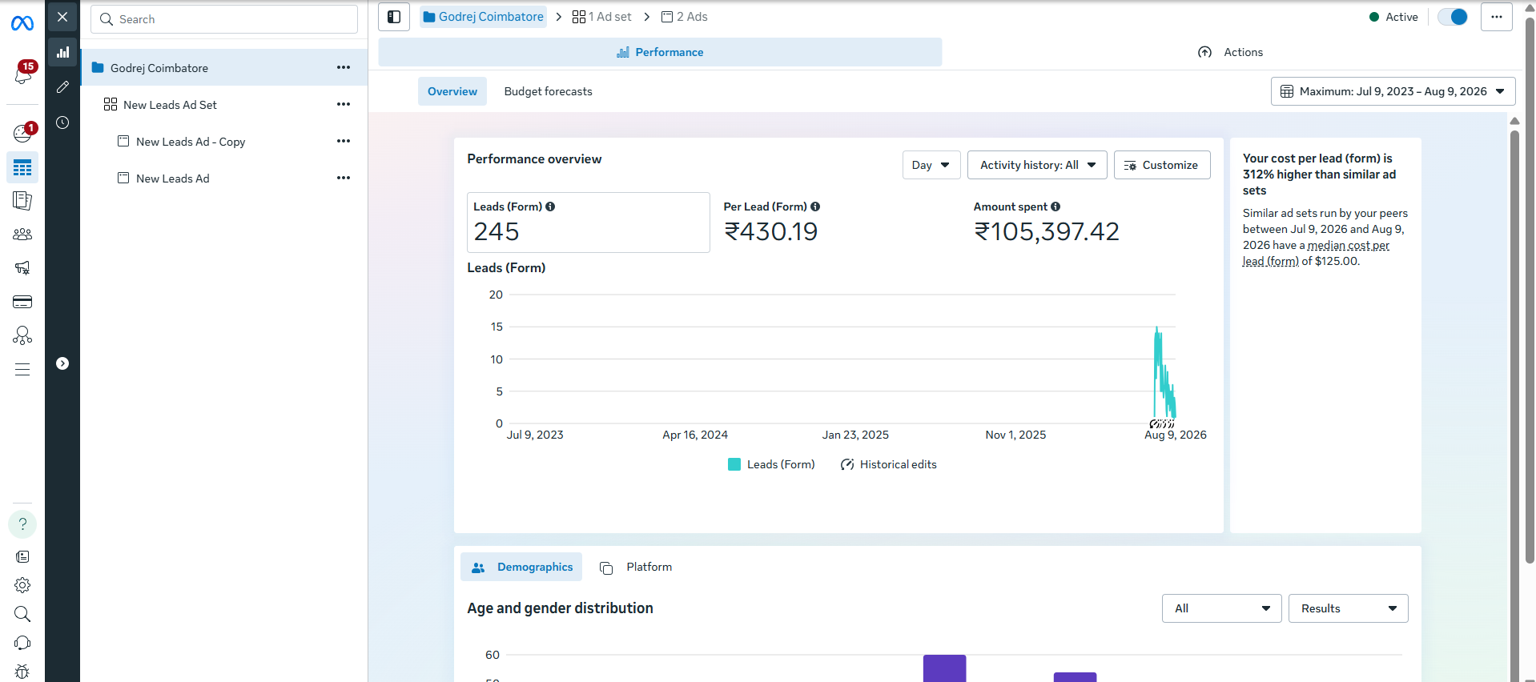
Task: Click the scroll up arrow of content scrollbar
Action: [1514, 121]
